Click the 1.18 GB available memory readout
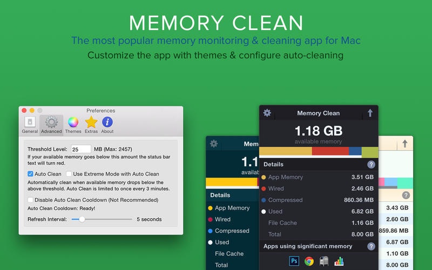432x270 pixels. (319, 131)
